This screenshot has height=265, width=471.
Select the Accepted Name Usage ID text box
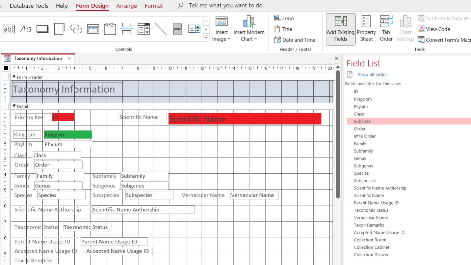point(119,251)
